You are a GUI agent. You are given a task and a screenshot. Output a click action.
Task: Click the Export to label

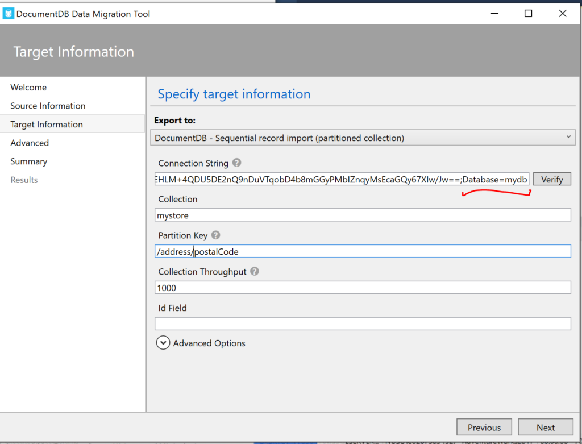175,121
